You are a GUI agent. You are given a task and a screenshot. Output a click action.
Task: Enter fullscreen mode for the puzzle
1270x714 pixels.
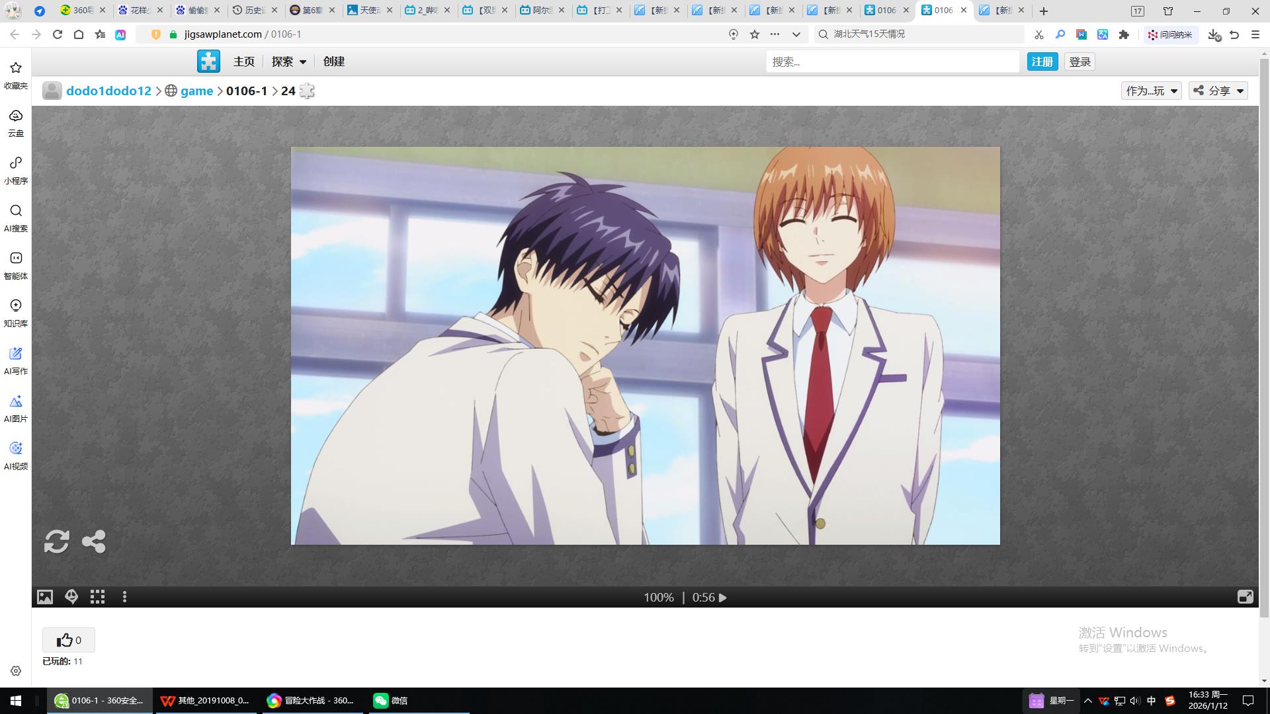(x=1245, y=597)
